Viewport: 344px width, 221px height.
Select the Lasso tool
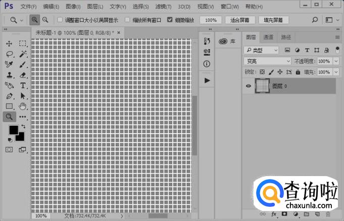pos(9,54)
